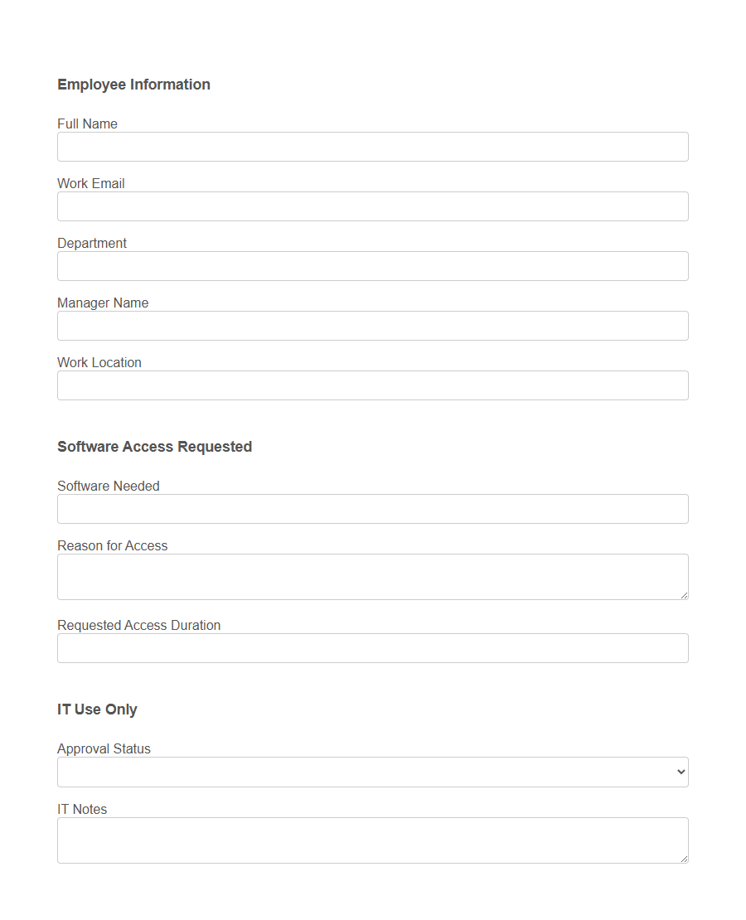Click the Work Email label text
Image resolution: width=746 pixels, height=920 pixels.
90,183
